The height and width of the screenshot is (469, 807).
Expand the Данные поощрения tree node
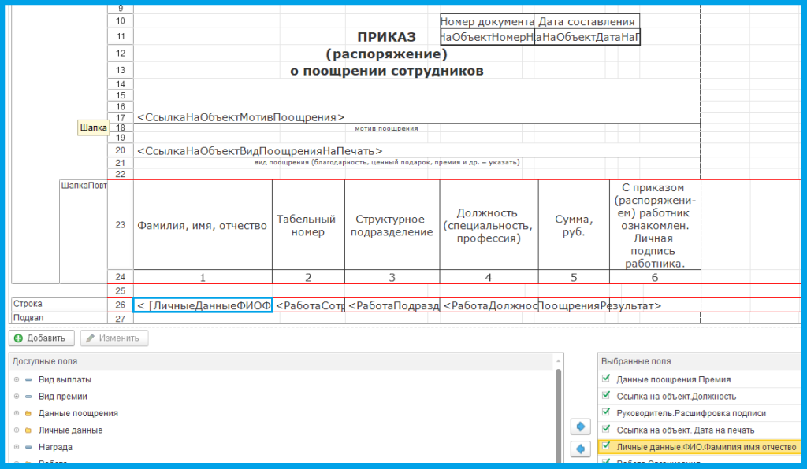(16, 413)
